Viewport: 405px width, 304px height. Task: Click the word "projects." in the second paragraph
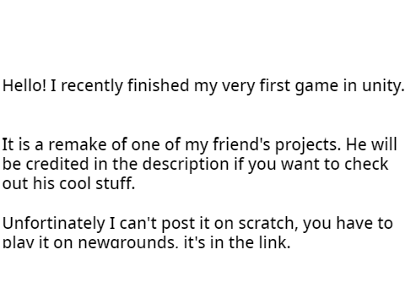coord(308,146)
